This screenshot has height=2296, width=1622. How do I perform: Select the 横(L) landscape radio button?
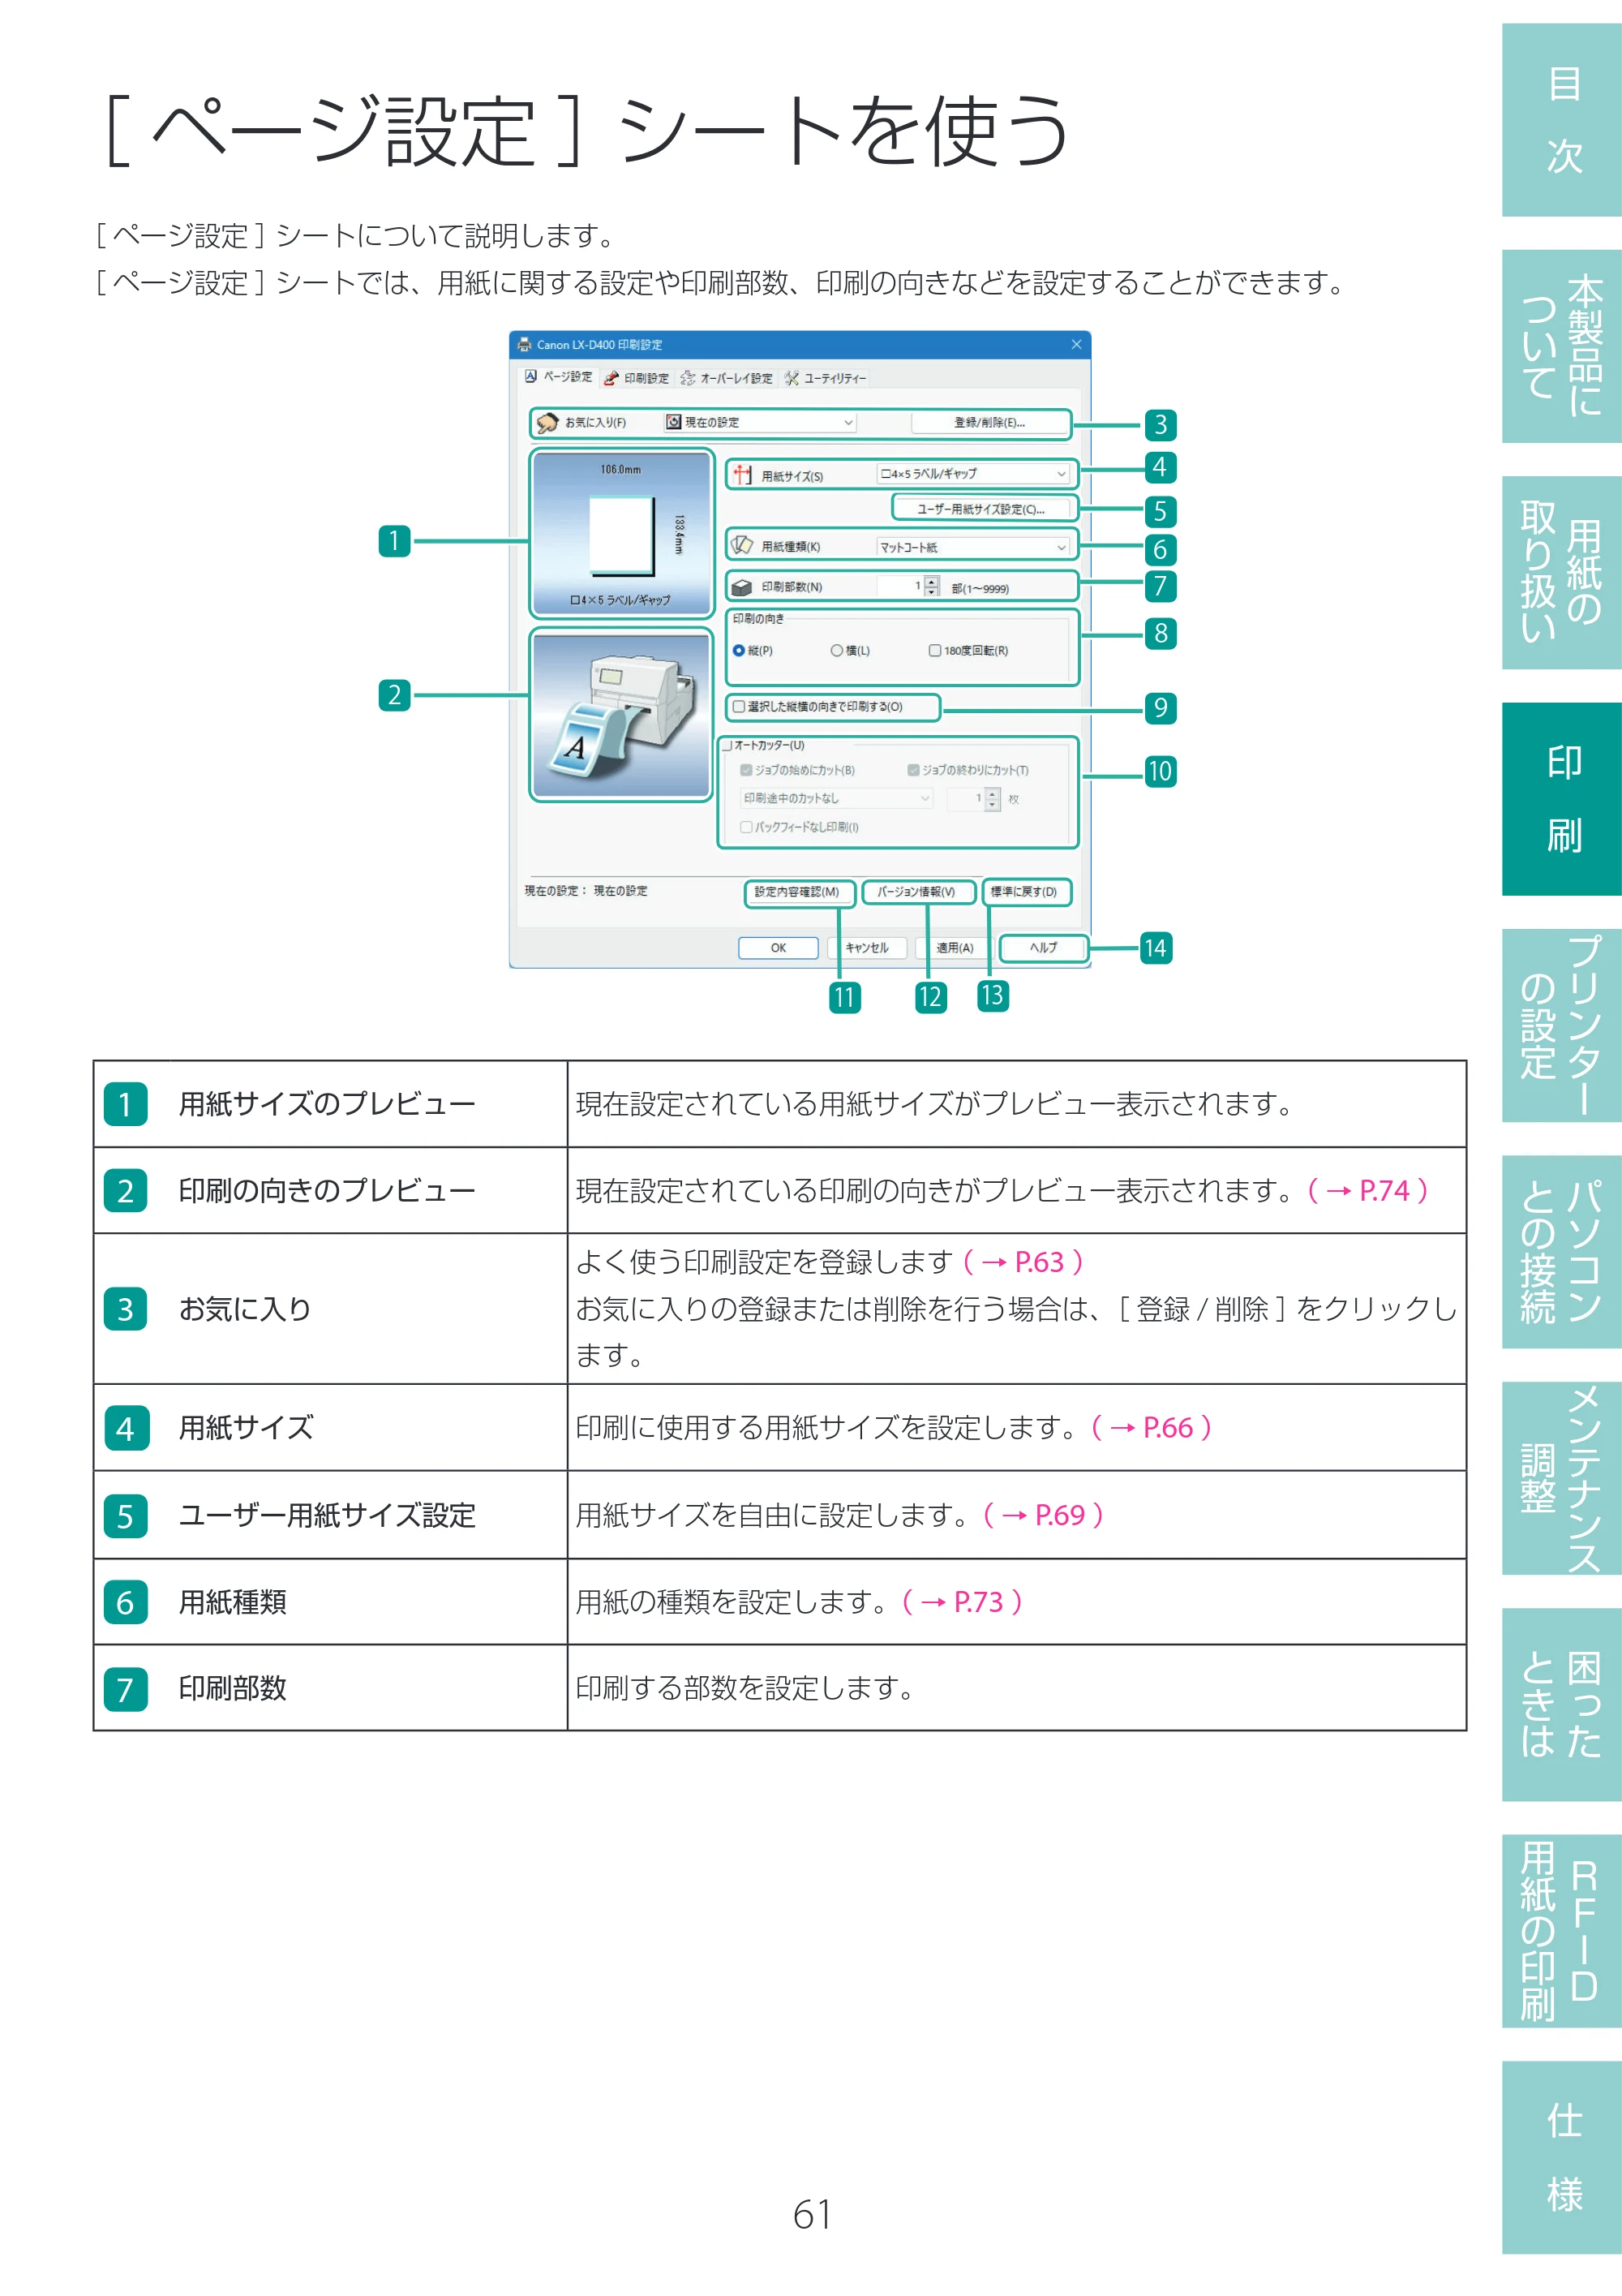pyautogui.click(x=836, y=651)
